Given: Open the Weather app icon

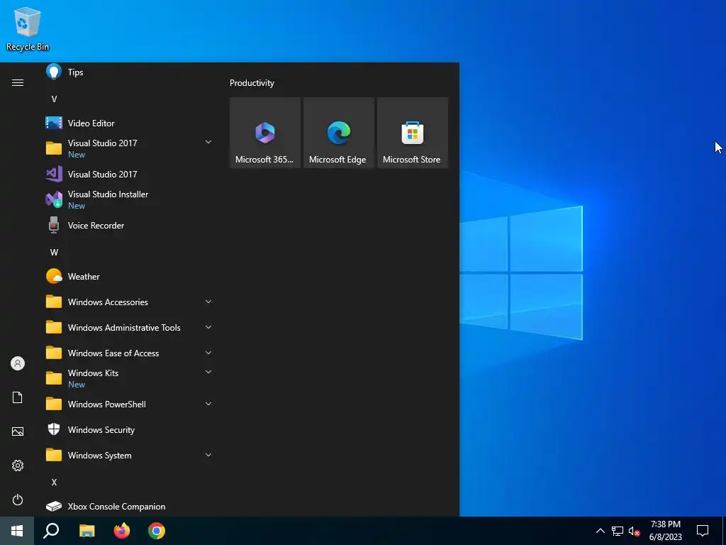Looking at the screenshot, I should pos(54,276).
